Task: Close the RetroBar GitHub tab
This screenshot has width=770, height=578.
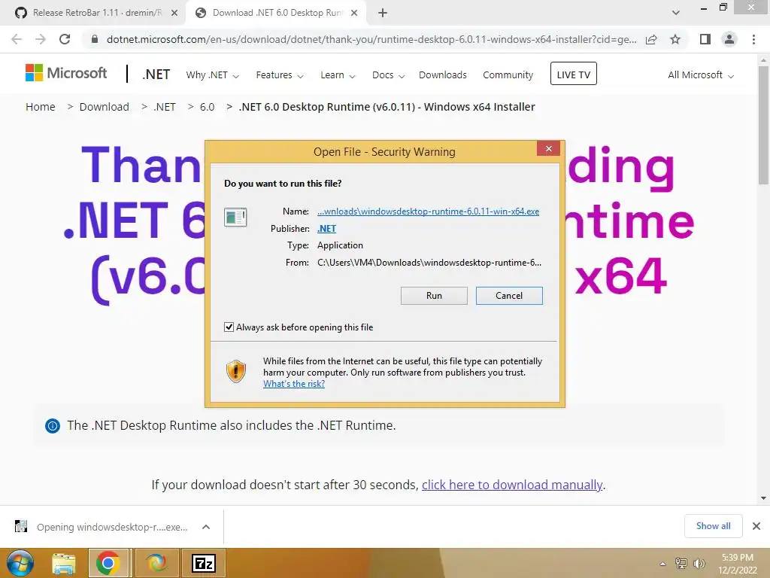Action: 174,14
